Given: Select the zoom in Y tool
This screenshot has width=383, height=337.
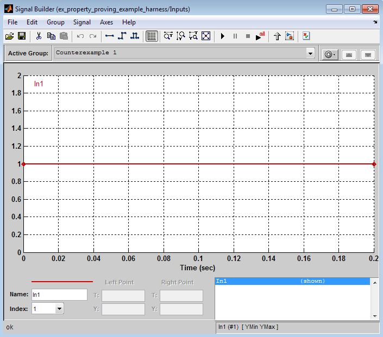Looking at the screenshot, I should click(181, 36).
